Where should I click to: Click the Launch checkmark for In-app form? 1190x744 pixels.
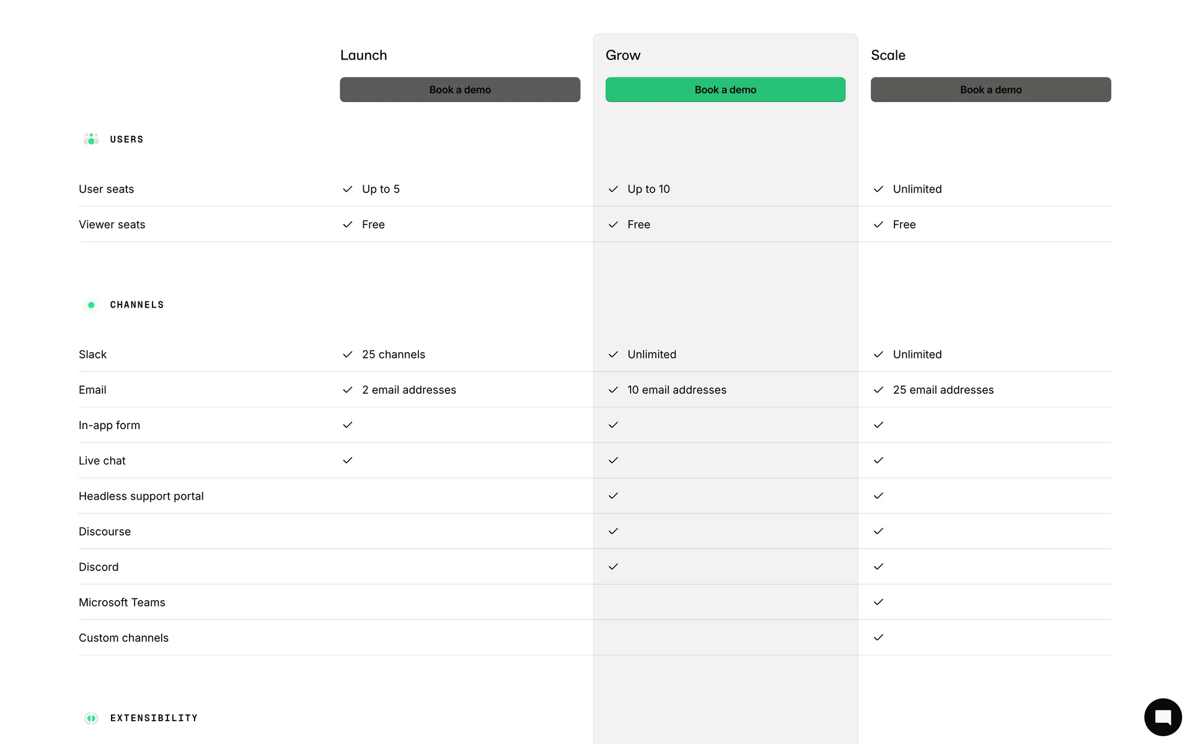coord(348,425)
